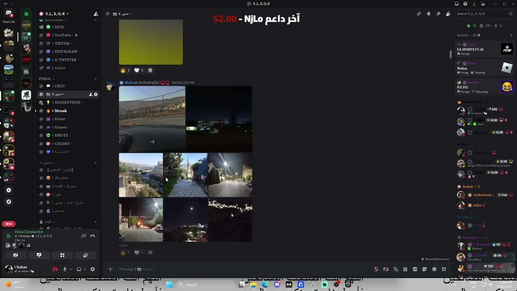Open Discover servers compass icon
Image resolution: width=517 pixels, height=291 pixels.
[x=8, y=202]
